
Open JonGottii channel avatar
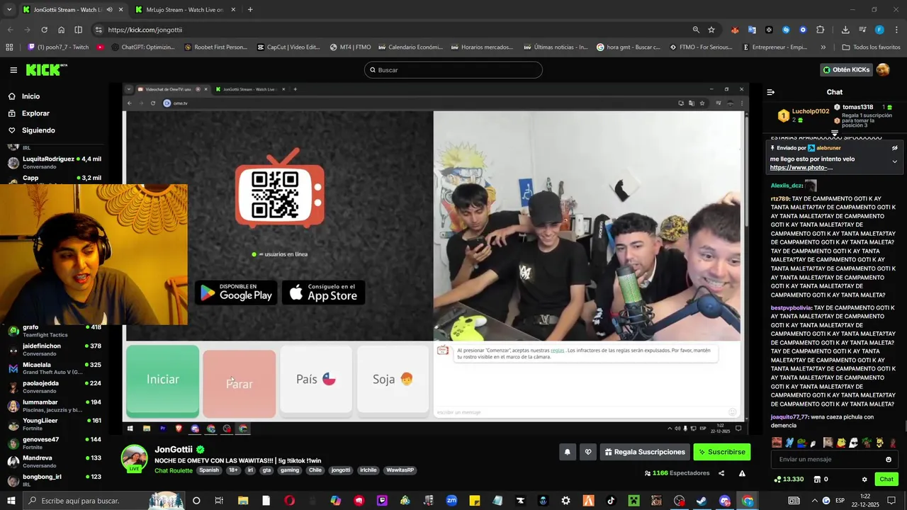coord(134,457)
